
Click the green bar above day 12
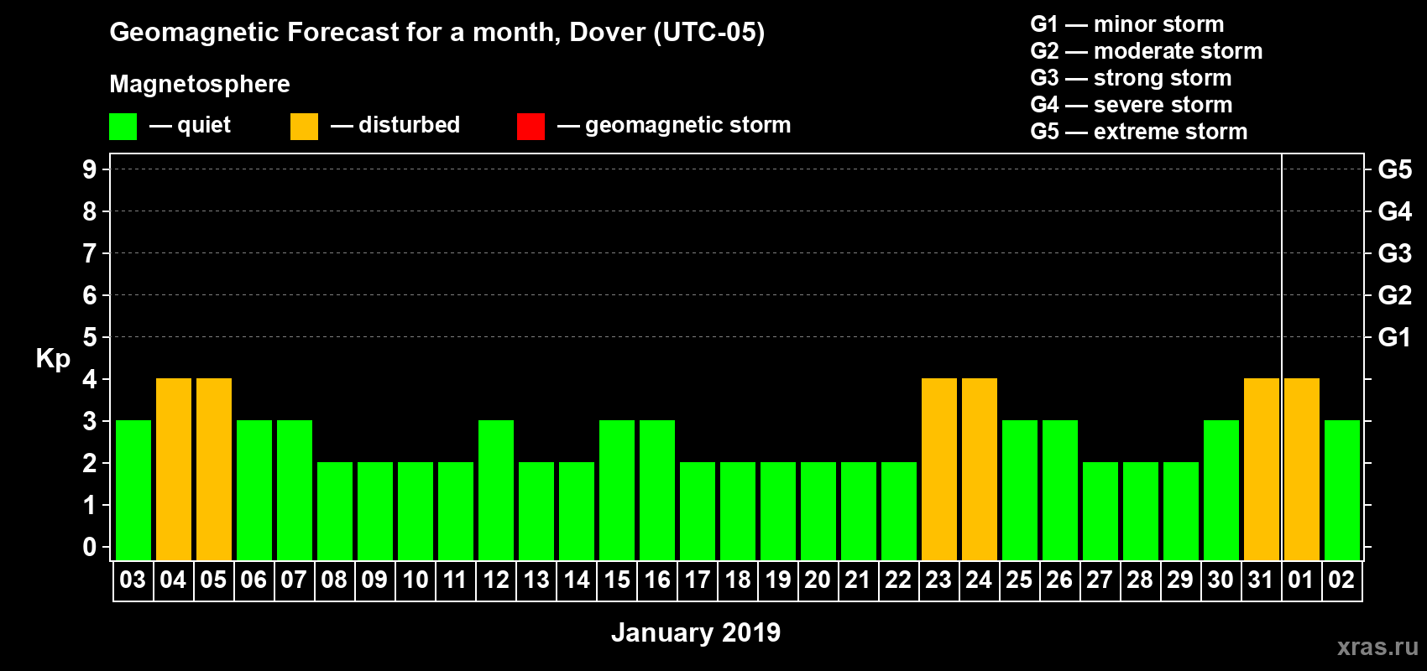coord(496,491)
